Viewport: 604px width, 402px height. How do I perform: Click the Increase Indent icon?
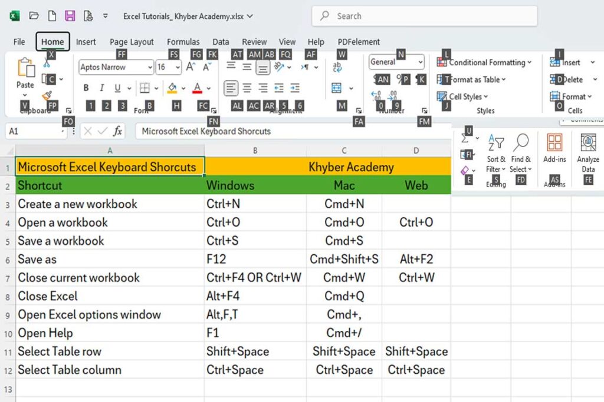295,88
